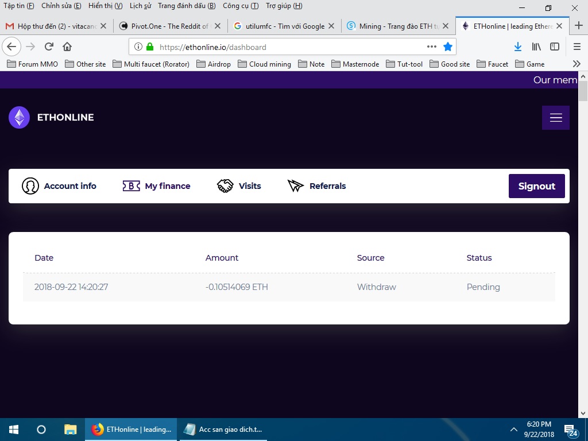Toggle the sidebar view icon

tap(555, 47)
